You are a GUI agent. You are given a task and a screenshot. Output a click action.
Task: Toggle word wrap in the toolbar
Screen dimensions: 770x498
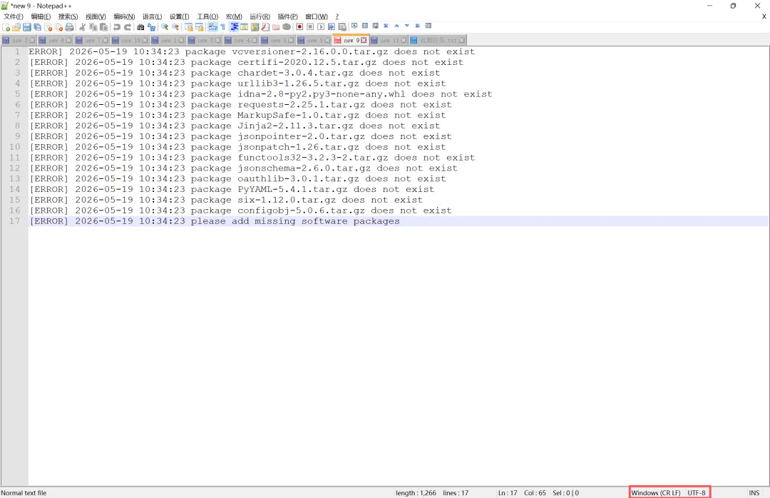click(x=212, y=27)
